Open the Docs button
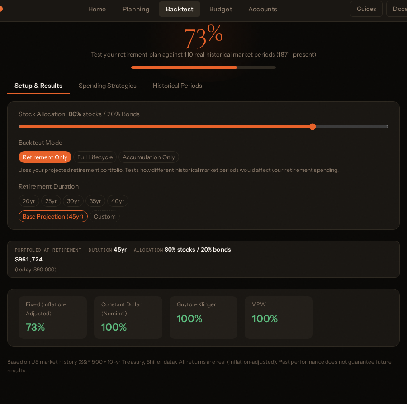The height and width of the screenshot is (404, 407). click(x=397, y=9)
